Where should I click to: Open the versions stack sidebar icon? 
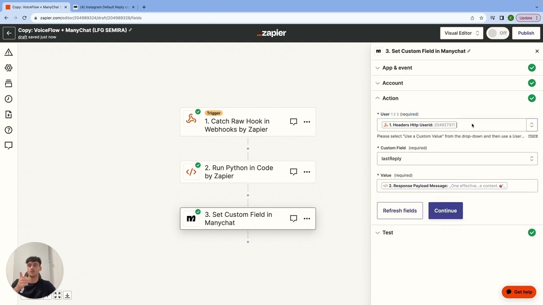(8, 83)
